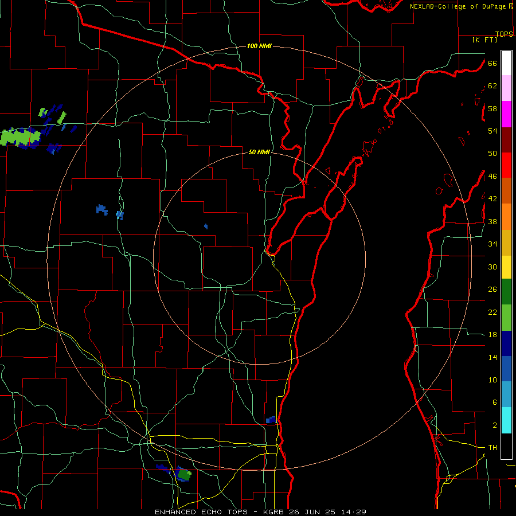Click the TH legend label
Image resolution: width=516 pixels, height=516 pixels.
coord(492,448)
